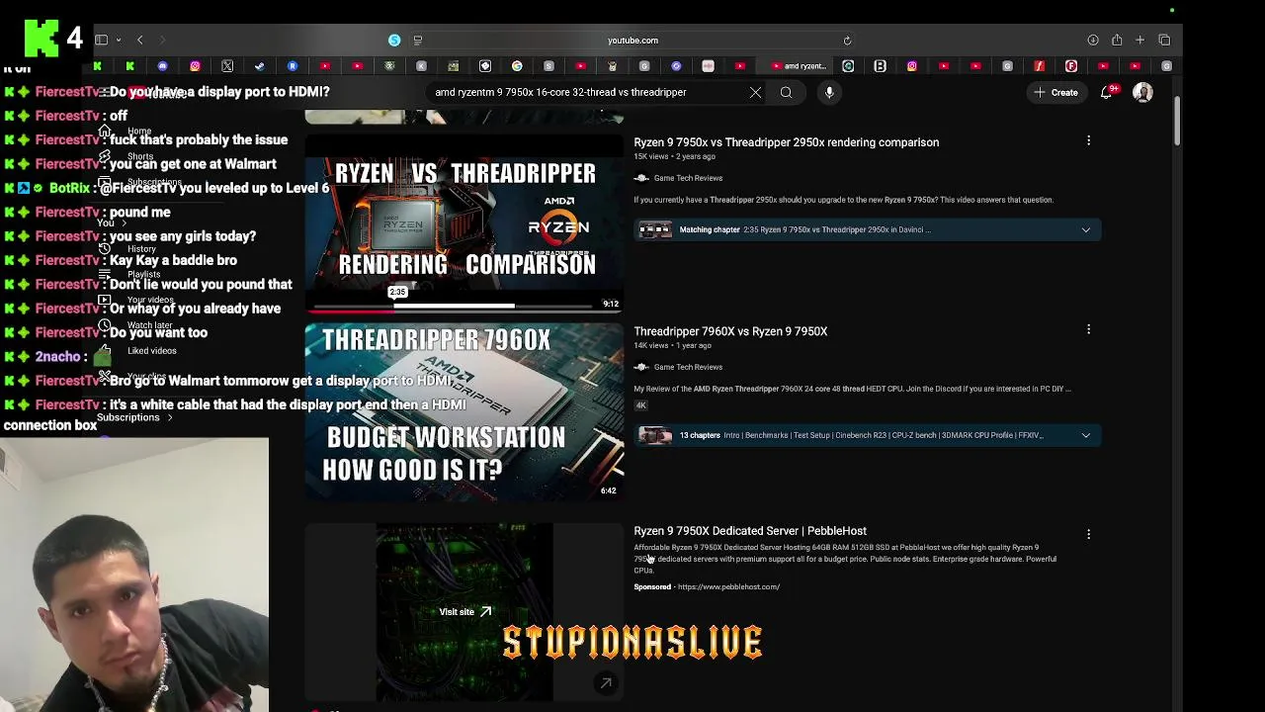Open more options for PebbleHost sponsored ad
This screenshot has width=1265, height=712.
tap(1088, 534)
